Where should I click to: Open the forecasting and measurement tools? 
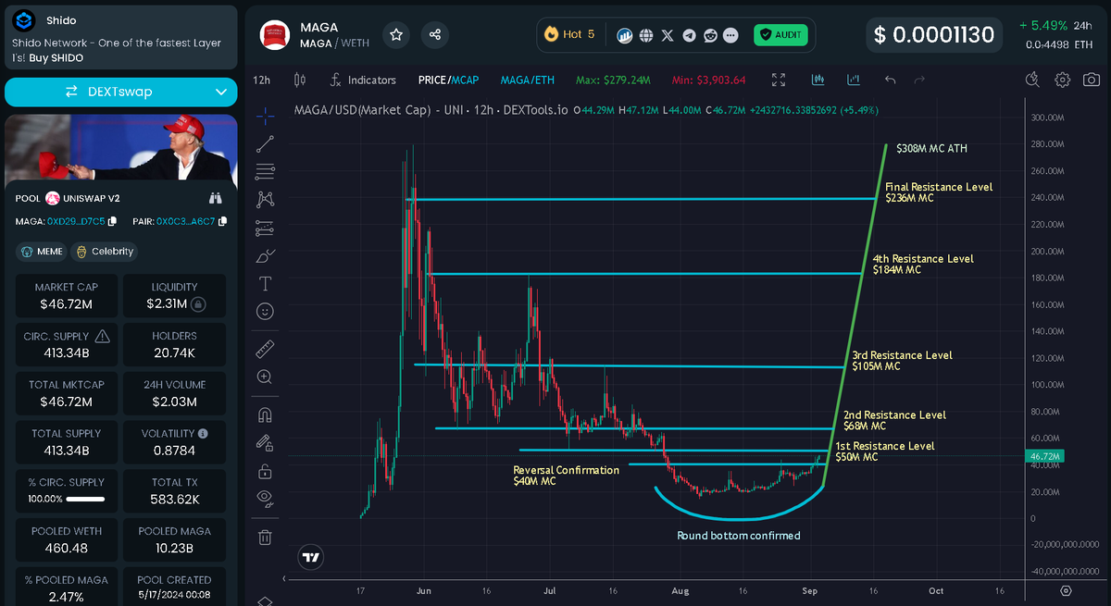pos(266,228)
